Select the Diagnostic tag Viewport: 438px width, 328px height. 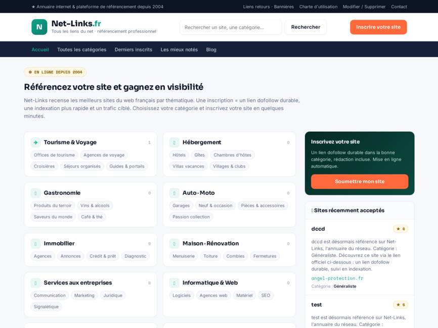click(x=136, y=256)
